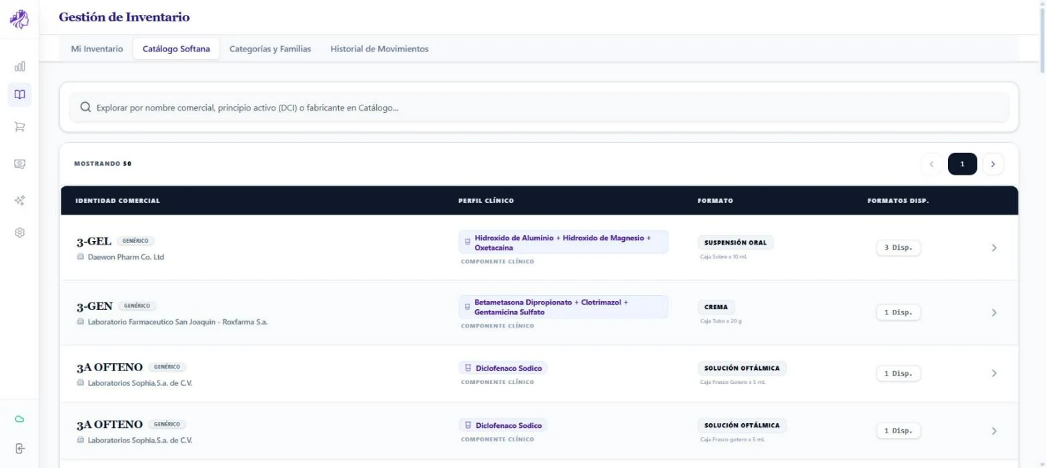
Task: Click Caja Tubo x 20 g text
Action: (721, 321)
